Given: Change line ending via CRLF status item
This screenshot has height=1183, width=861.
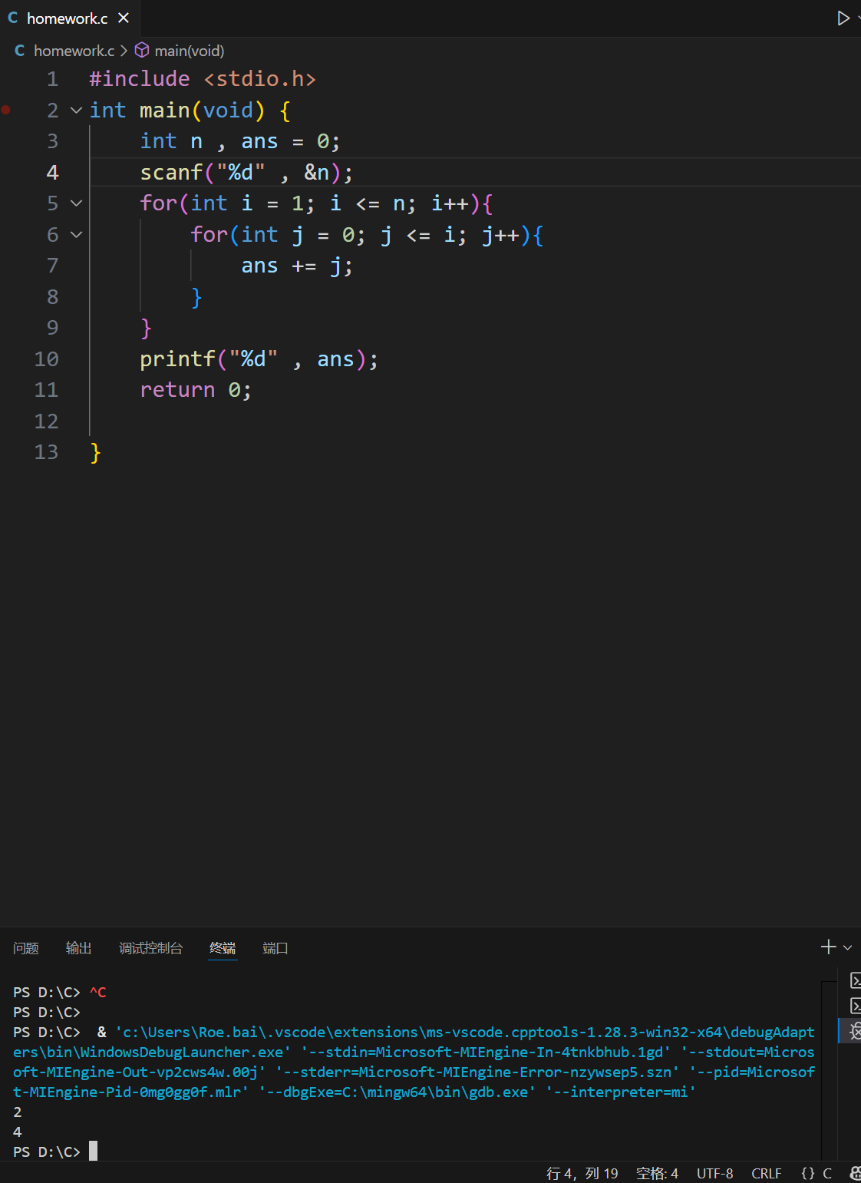Looking at the screenshot, I should pyautogui.click(x=767, y=1173).
